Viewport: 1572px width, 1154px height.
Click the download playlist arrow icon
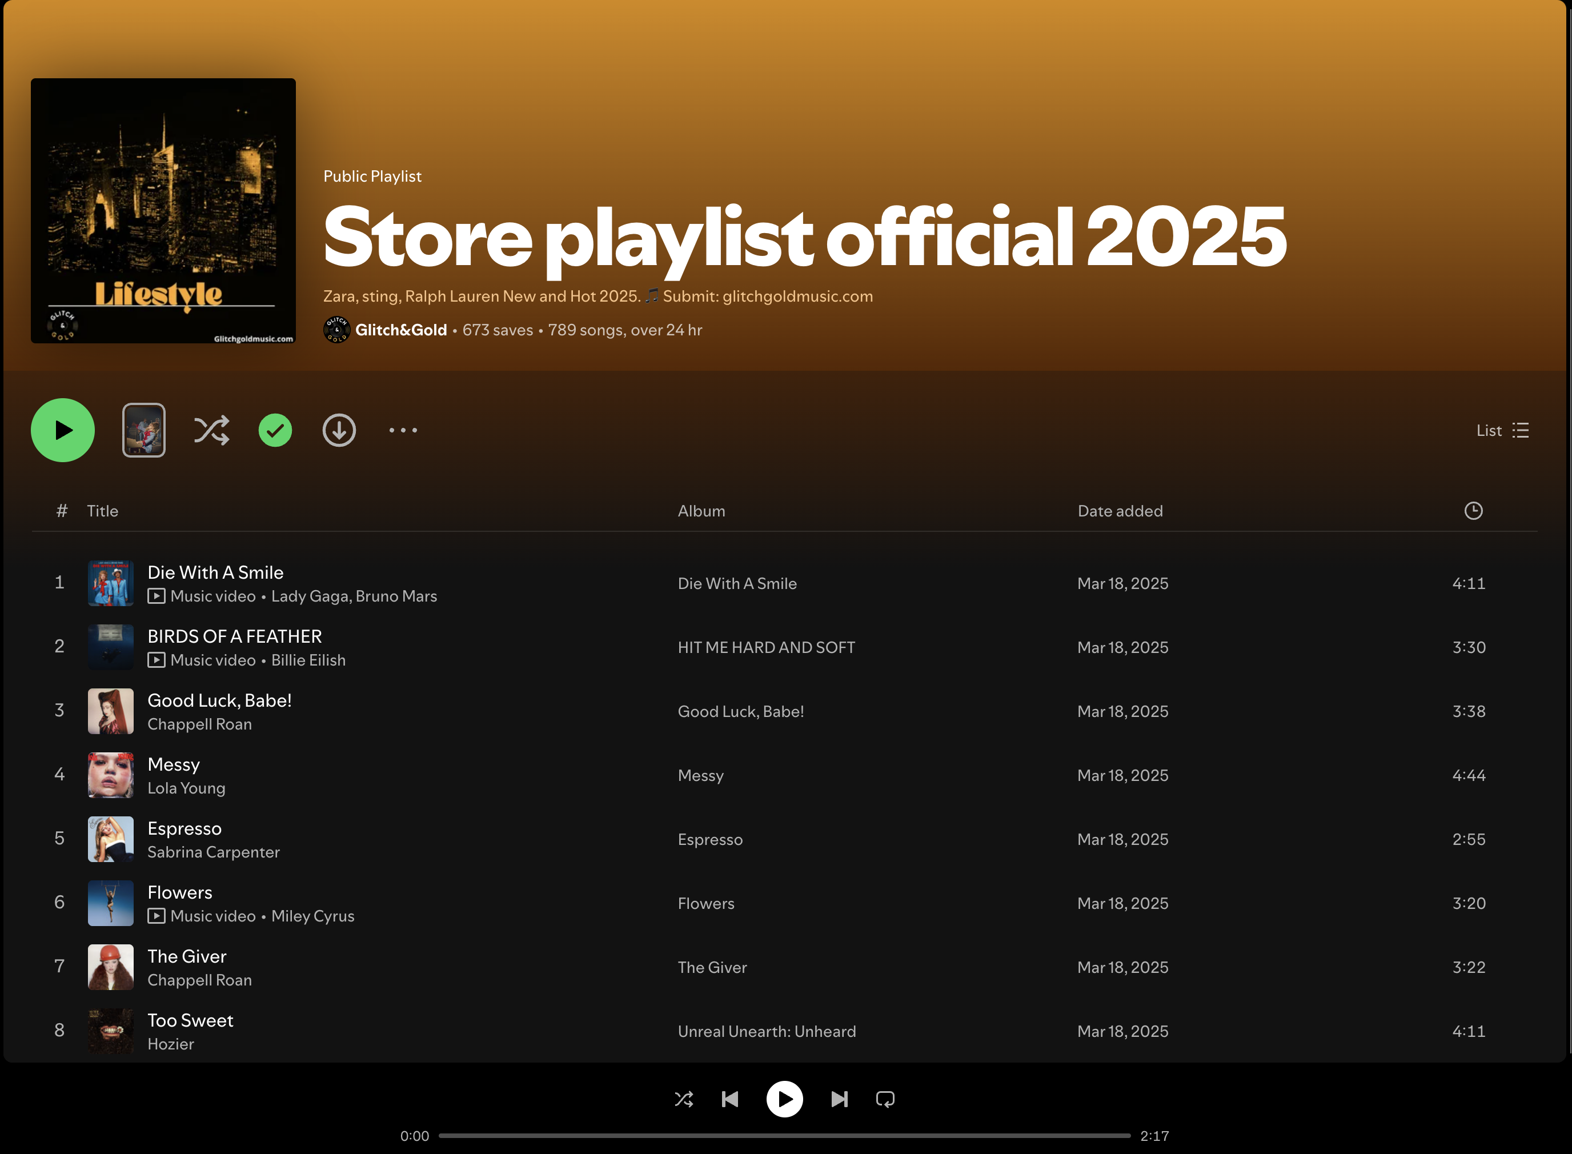(339, 430)
